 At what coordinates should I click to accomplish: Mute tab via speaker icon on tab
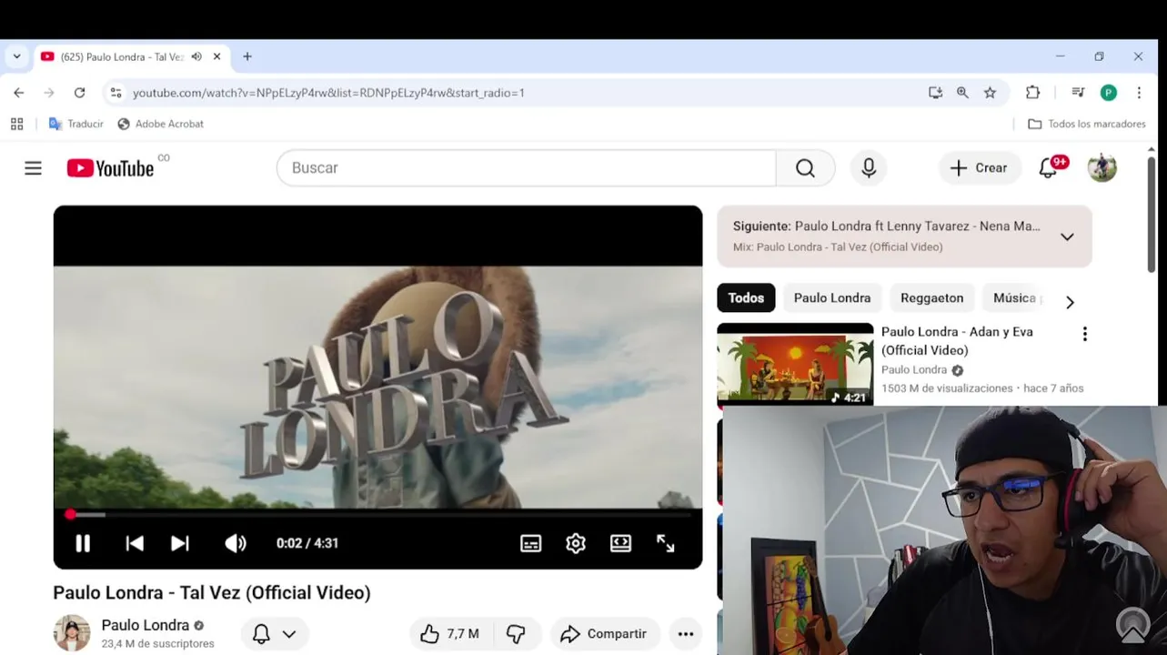pyautogui.click(x=196, y=56)
